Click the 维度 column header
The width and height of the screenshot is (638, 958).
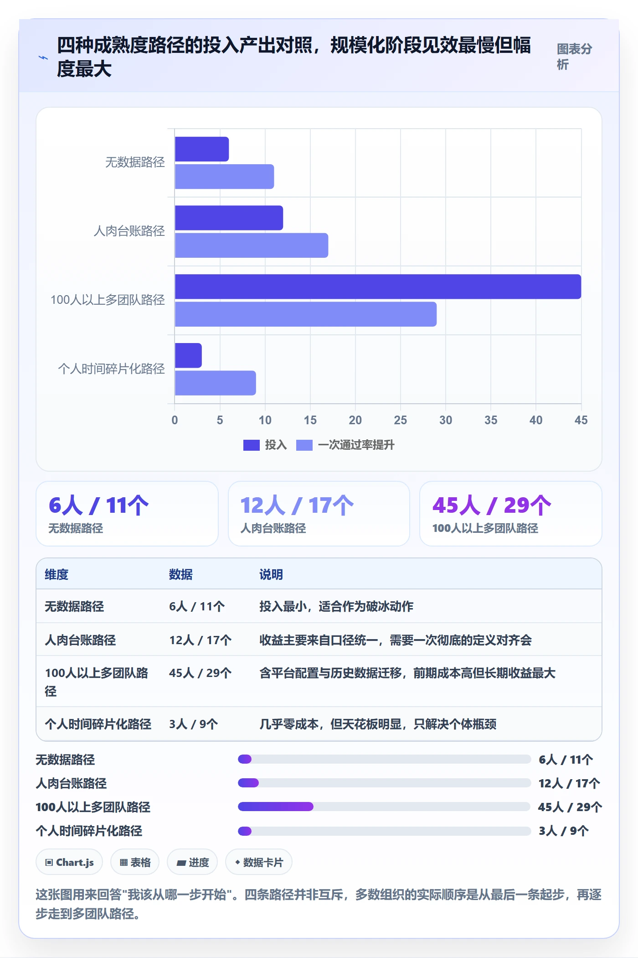[x=57, y=574]
